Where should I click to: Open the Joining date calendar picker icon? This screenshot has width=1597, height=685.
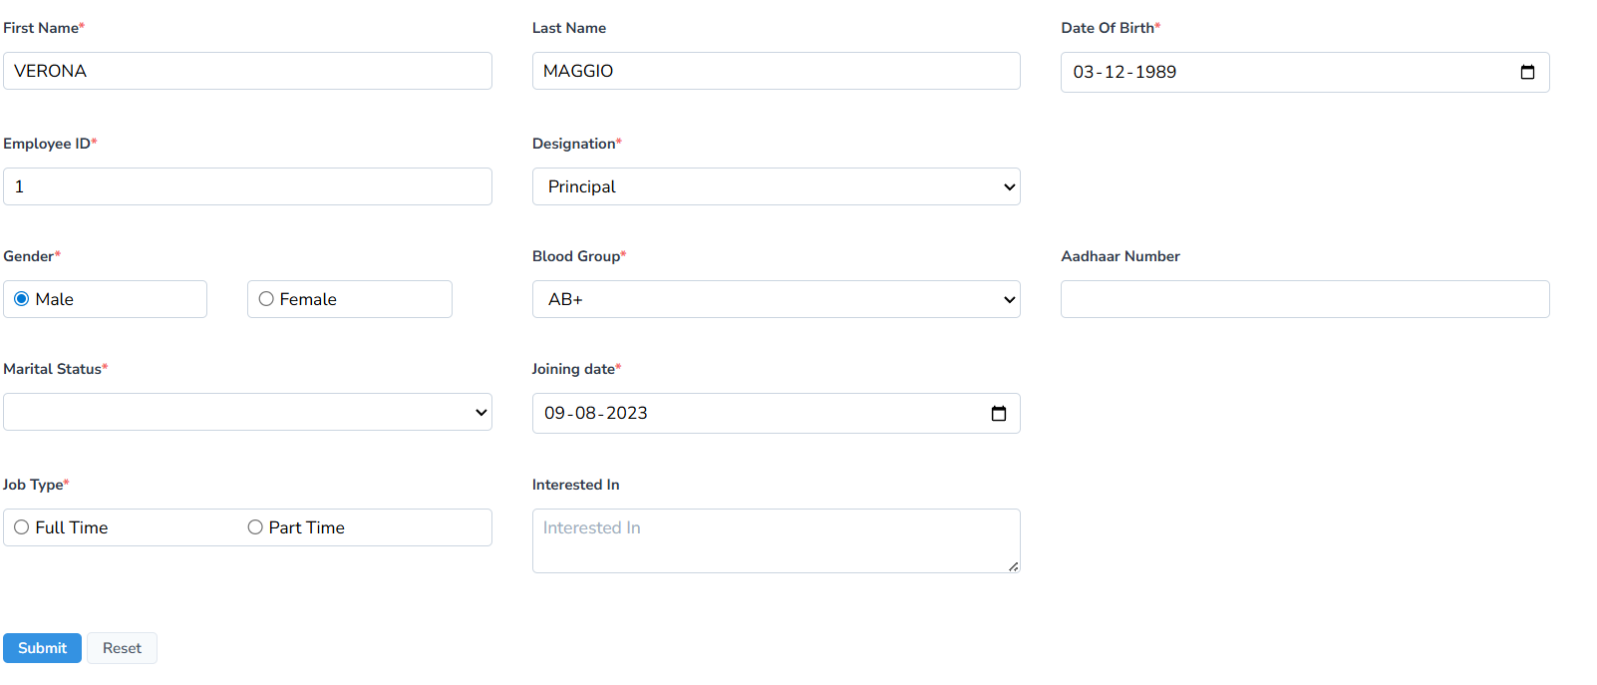[998, 413]
